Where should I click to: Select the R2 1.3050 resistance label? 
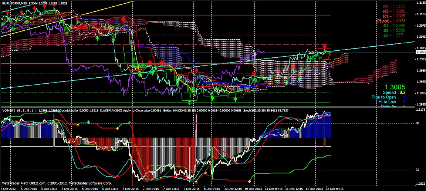(x=393, y=11)
